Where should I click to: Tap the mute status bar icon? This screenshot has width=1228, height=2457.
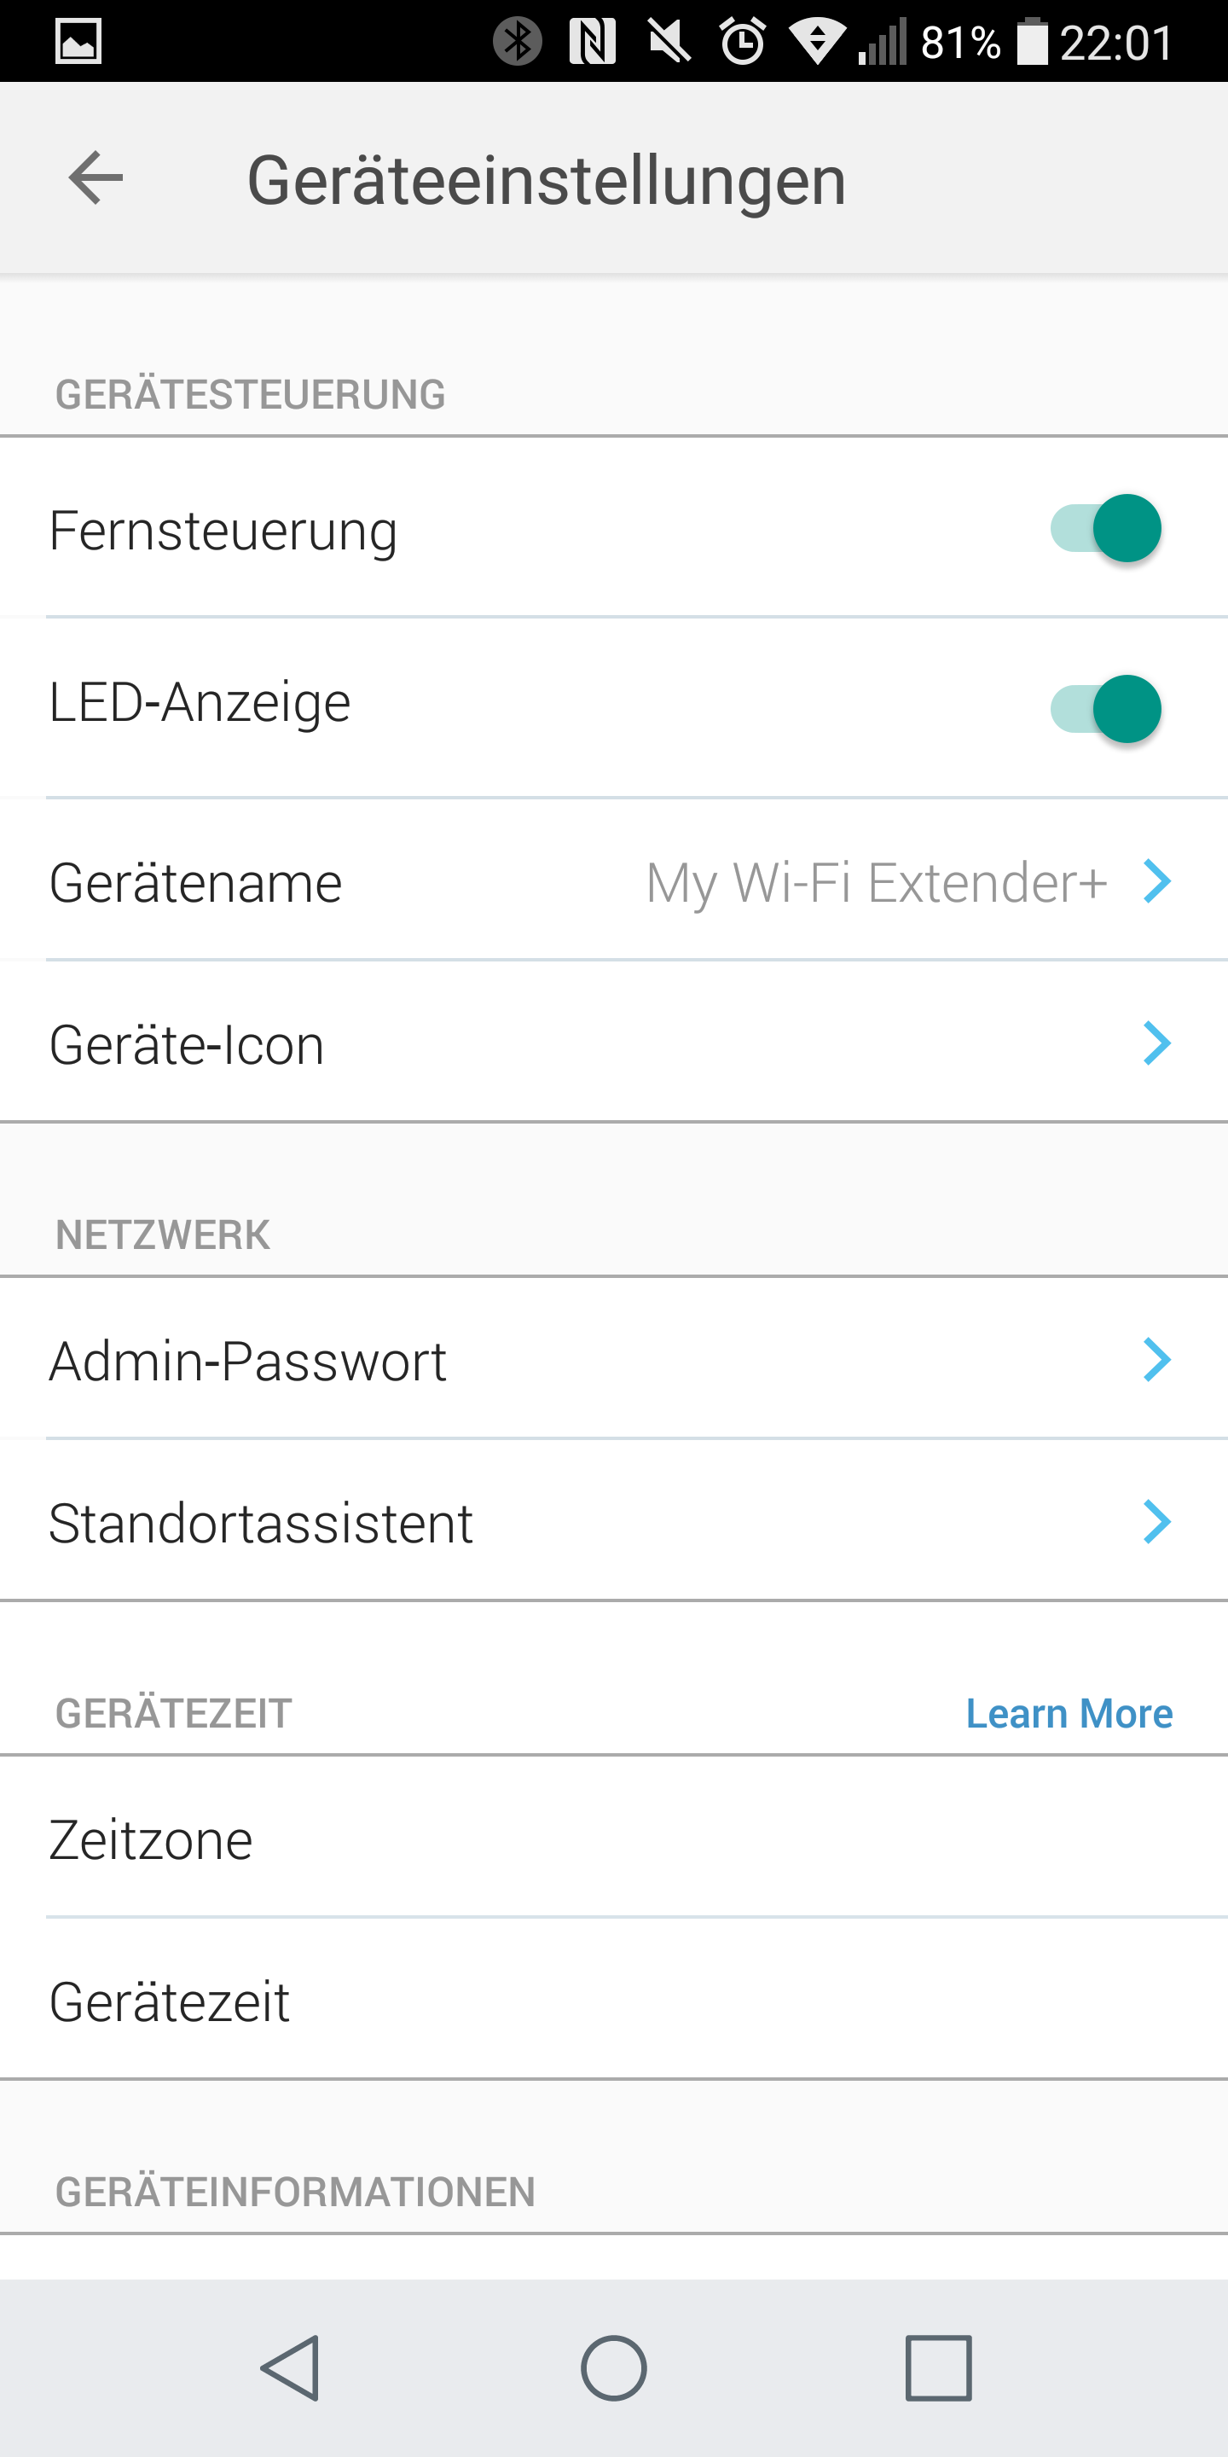pyautogui.click(x=669, y=42)
